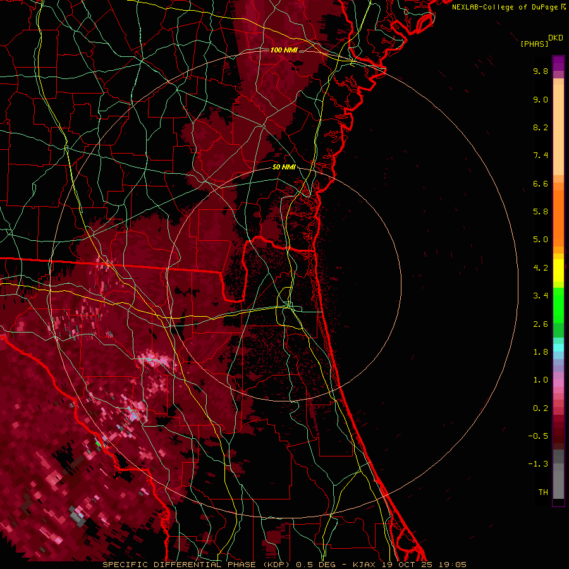Click the 6.6 scale value

541,183
